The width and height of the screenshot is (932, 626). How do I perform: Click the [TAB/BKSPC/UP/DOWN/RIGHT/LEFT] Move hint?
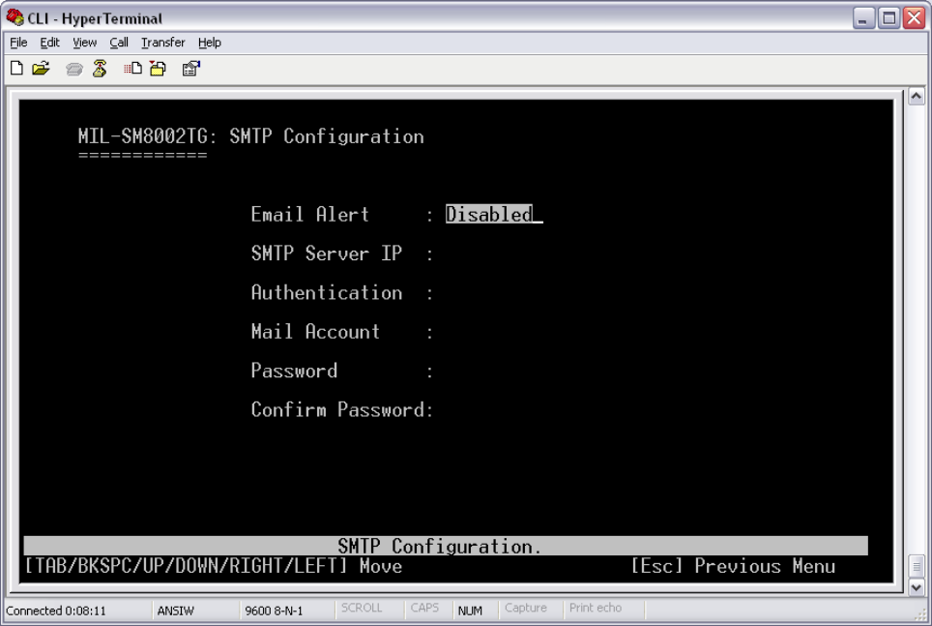point(214,566)
